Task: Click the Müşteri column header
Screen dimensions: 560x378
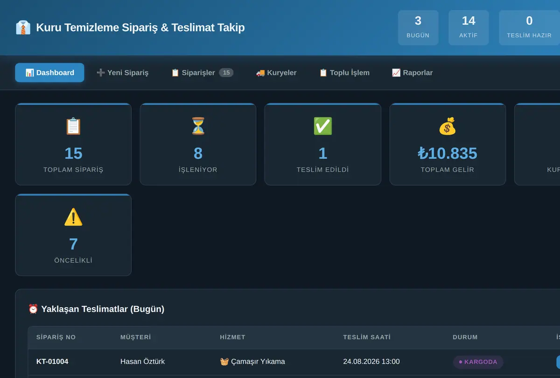Action: tap(136, 337)
